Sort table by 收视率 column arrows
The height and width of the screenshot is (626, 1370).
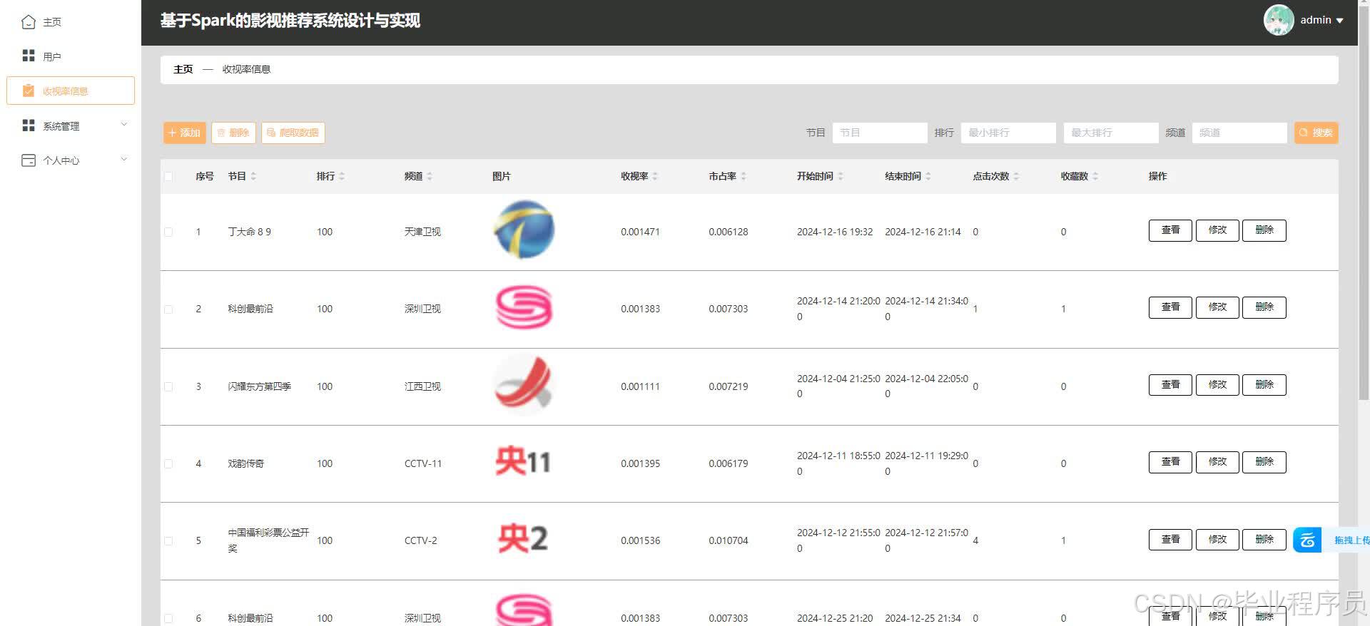pyautogui.click(x=655, y=176)
